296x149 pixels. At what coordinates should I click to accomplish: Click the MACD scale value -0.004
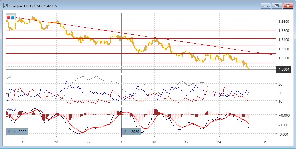(284, 134)
